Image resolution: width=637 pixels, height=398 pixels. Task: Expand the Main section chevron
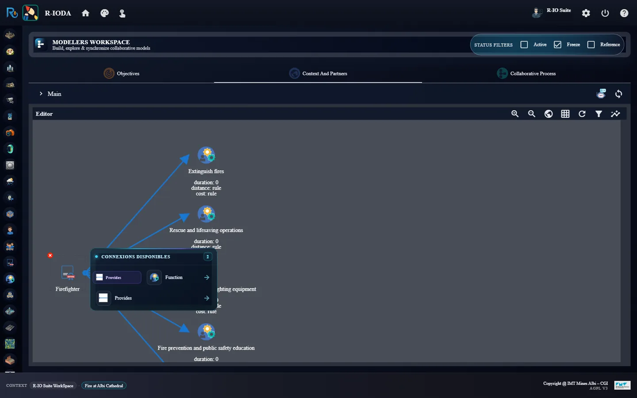(41, 94)
